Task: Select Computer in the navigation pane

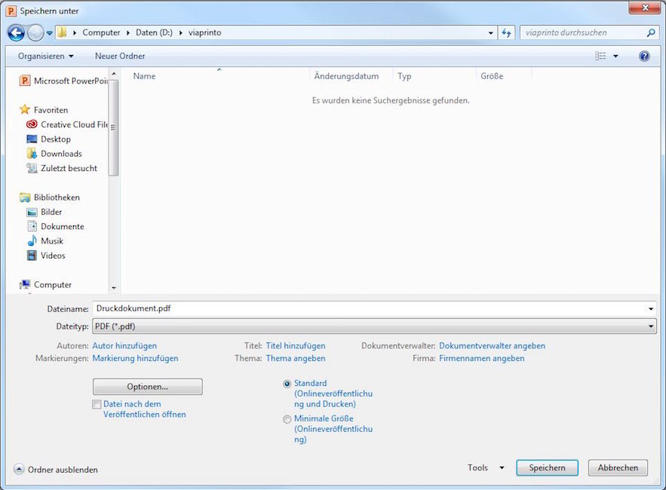Action: (46, 284)
